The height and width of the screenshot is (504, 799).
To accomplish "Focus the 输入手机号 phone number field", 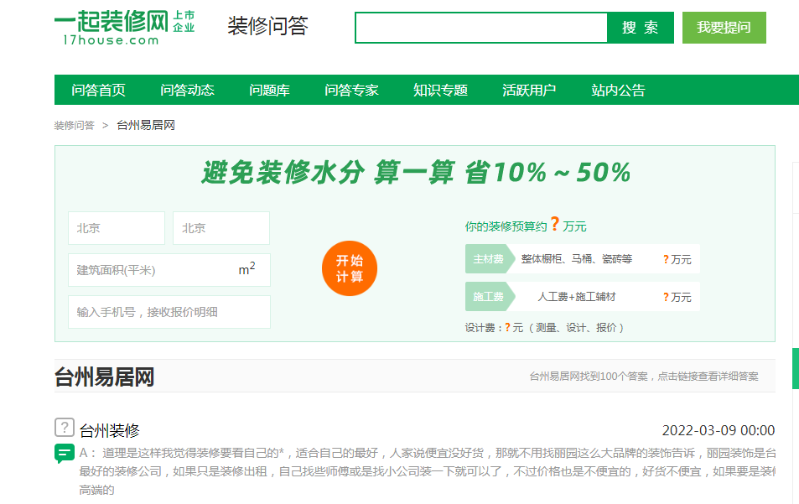I will pos(169,312).
